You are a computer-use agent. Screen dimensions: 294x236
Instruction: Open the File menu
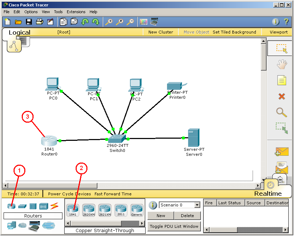point(6,12)
